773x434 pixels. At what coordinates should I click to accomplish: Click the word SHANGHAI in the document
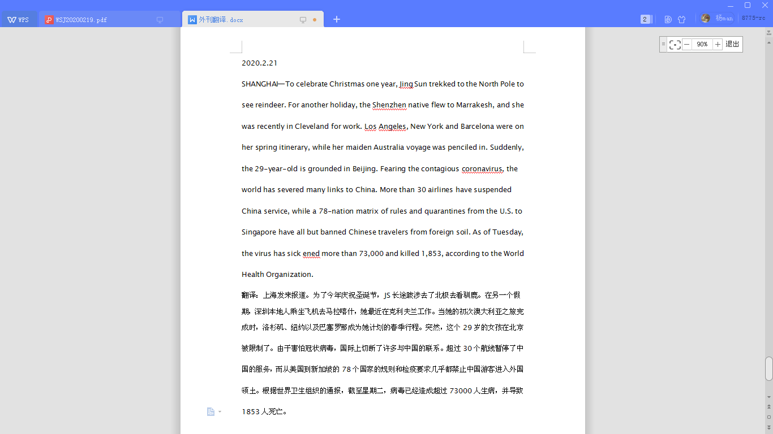click(259, 84)
